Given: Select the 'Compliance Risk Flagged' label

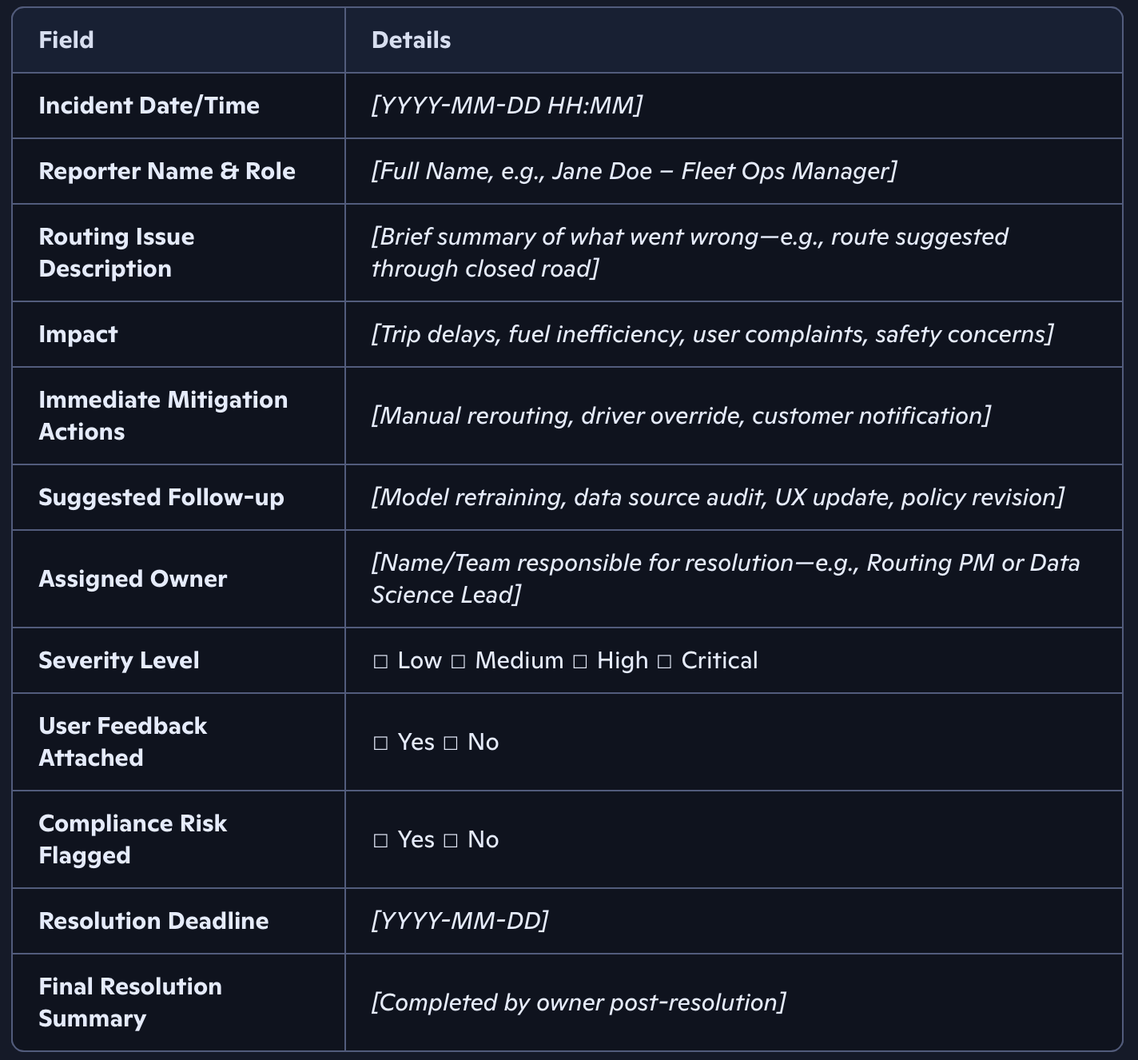Looking at the screenshot, I should 133,839.
